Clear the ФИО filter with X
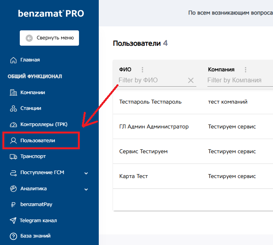 [x=191, y=80]
